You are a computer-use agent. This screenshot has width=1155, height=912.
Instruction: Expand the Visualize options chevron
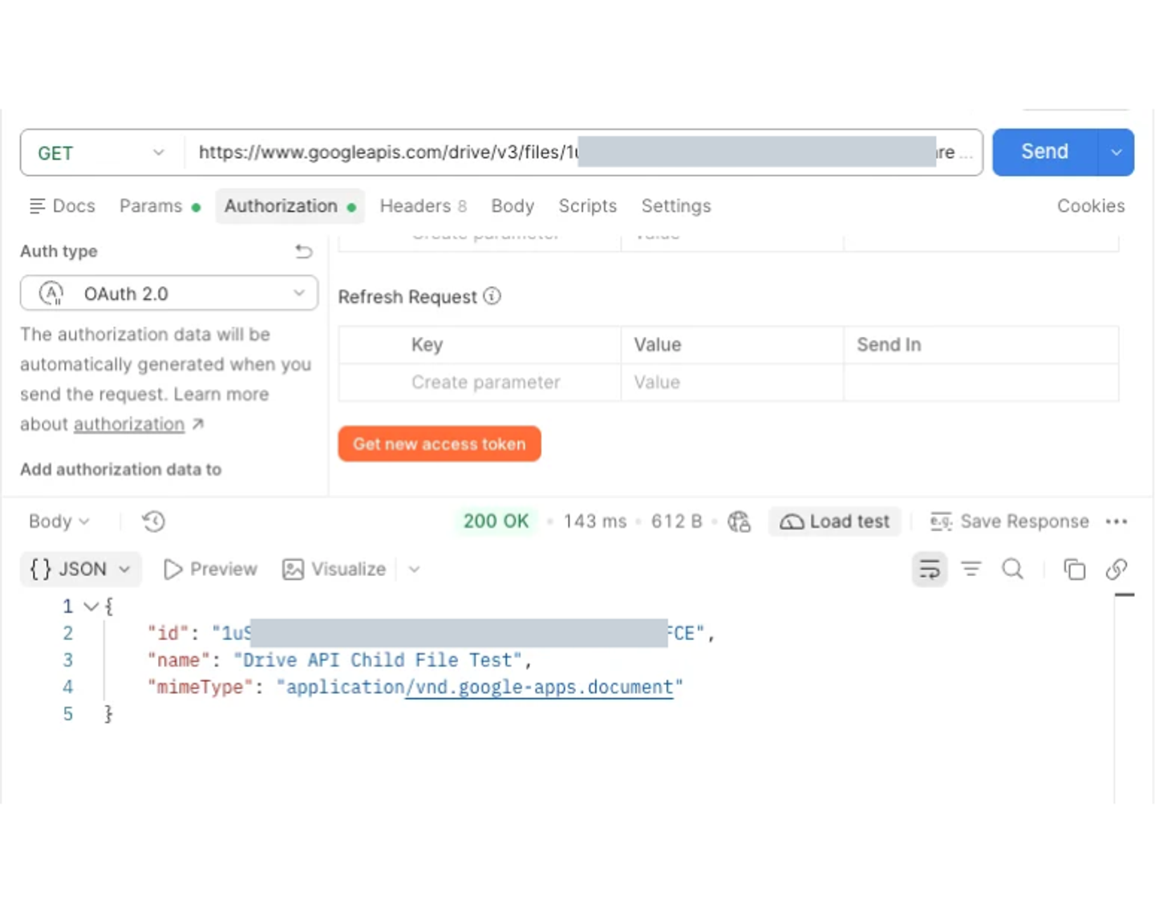[x=414, y=569]
